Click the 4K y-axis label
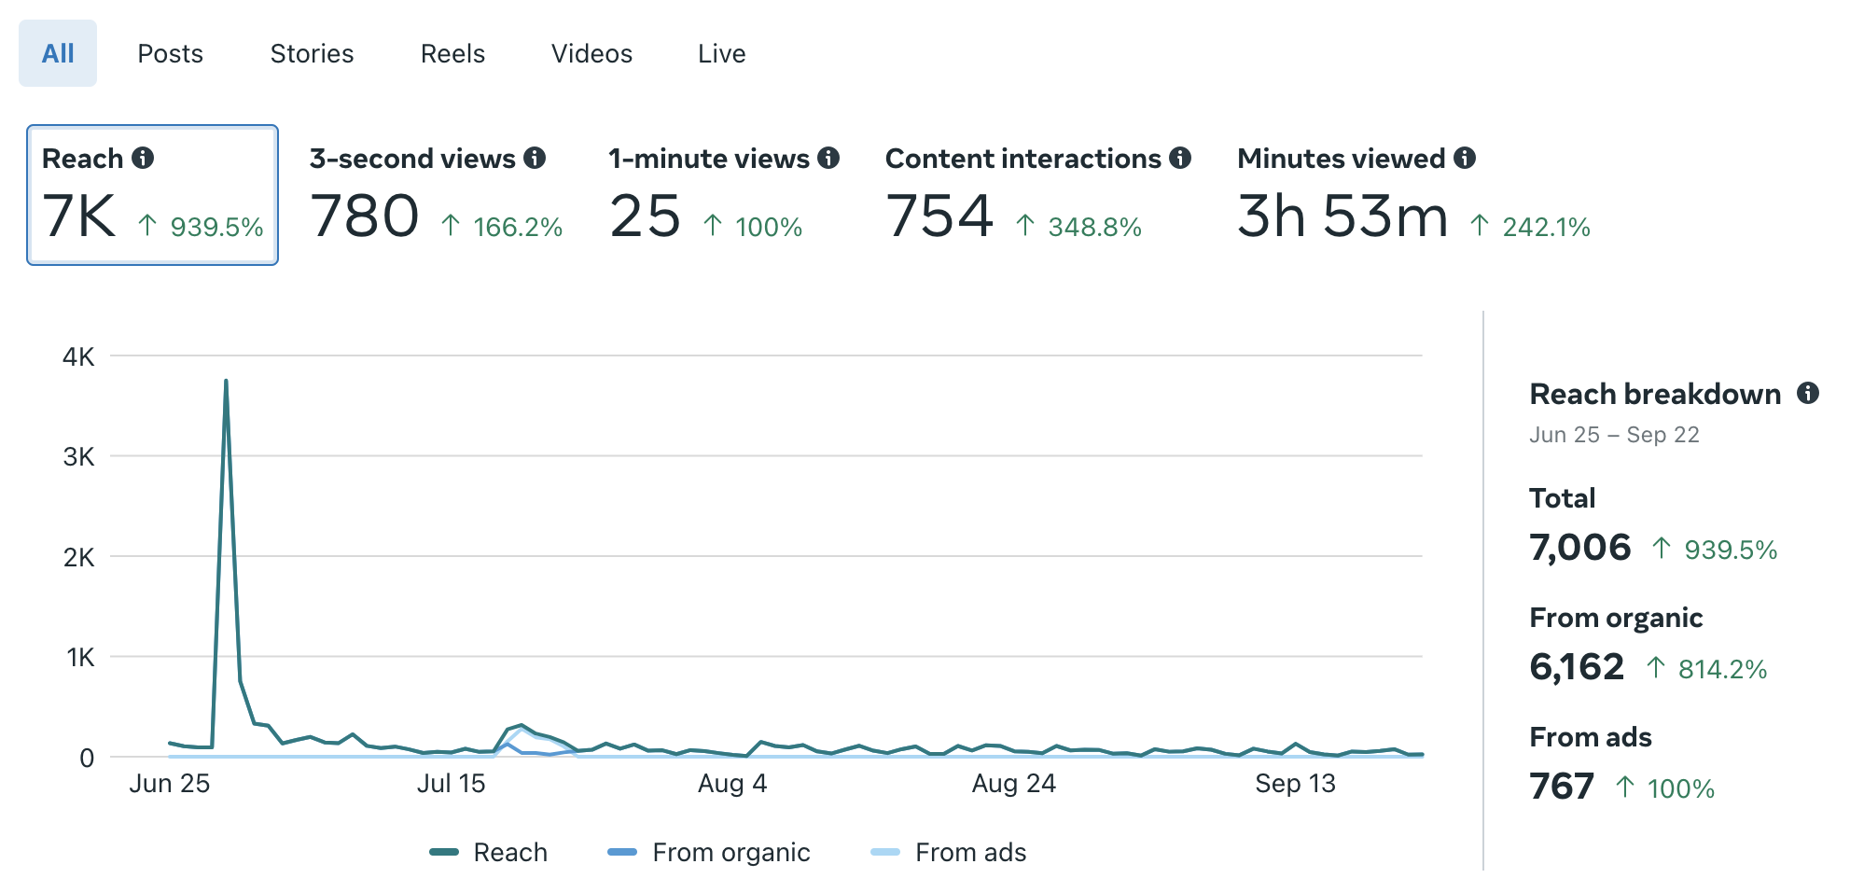The width and height of the screenshot is (1864, 892). 78,356
